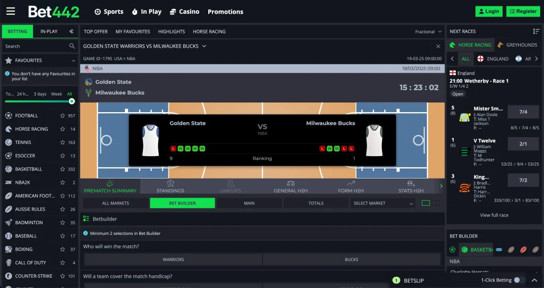Pick Bucks to win the match
Image resolution: width=544 pixels, height=288 pixels.
click(352, 259)
